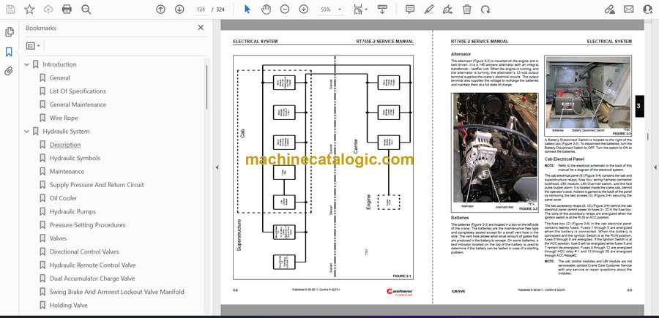The image size is (659, 318).
Task: Click the delete trash icon
Action: click(x=467, y=10)
